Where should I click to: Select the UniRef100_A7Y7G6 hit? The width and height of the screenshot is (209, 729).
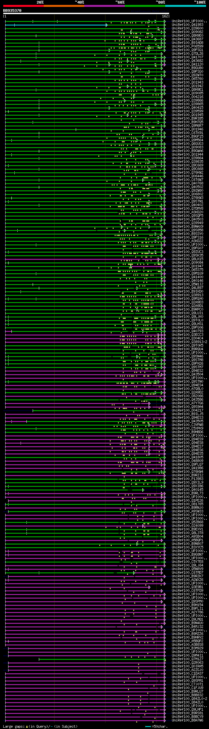(187, 403)
